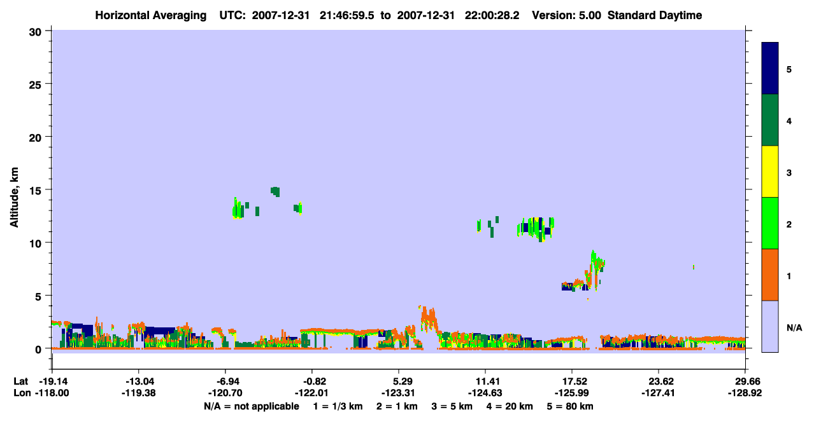This screenshot has height=424, width=828.
Task: Click the '2 = 1 km' legend text
Action: coord(397,406)
